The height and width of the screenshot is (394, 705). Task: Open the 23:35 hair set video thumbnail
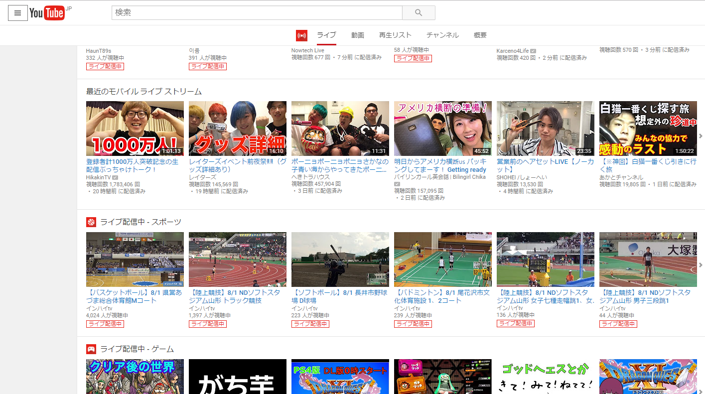coord(546,129)
